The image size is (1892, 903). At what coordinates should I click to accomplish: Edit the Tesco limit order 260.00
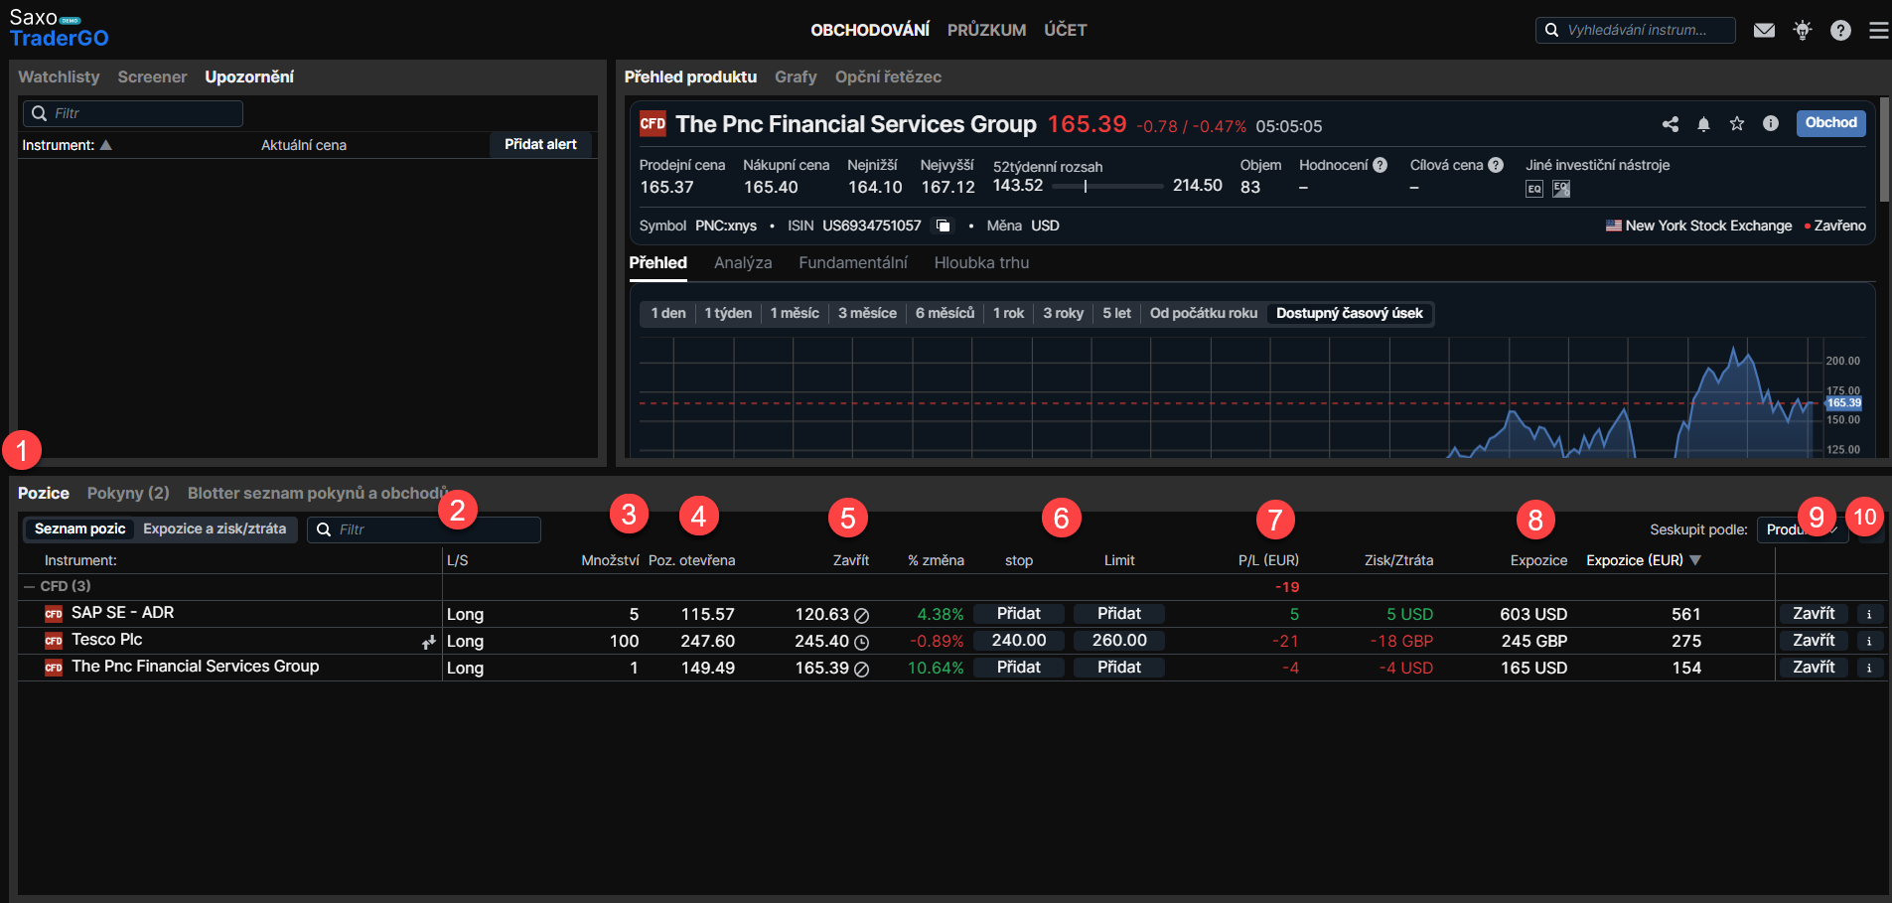pyautogui.click(x=1119, y=641)
